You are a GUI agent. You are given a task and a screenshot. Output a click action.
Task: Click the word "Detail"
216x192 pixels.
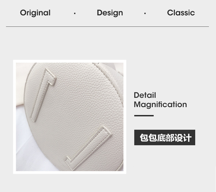pos(145,95)
